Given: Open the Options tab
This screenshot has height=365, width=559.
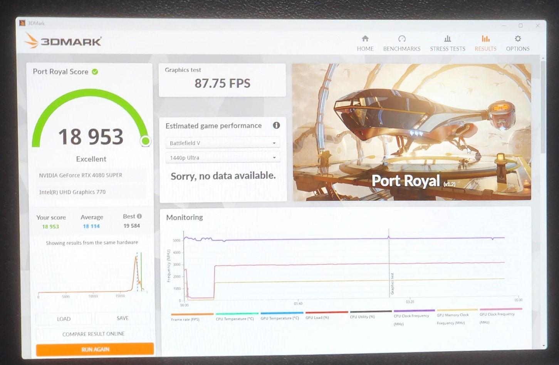Looking at the screenshot, I should point(517,43).
